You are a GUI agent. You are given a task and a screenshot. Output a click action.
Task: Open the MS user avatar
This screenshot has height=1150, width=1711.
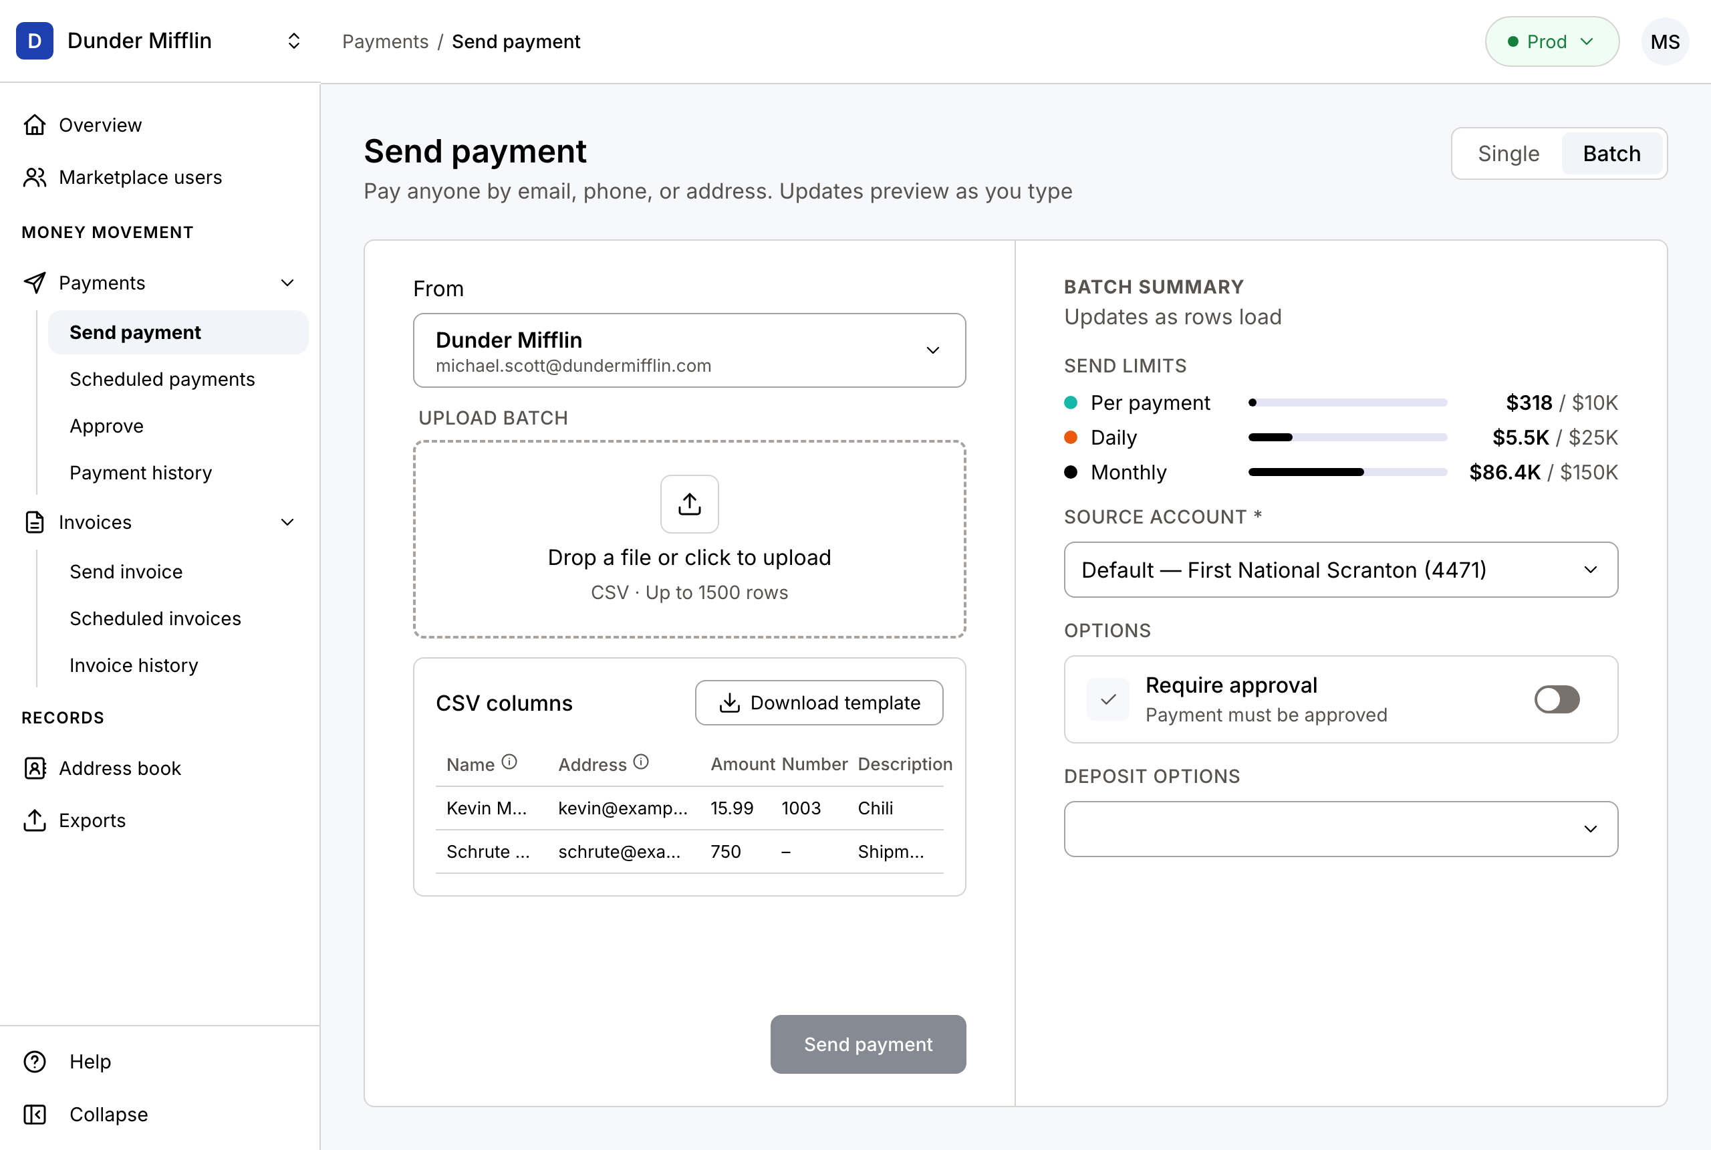click(x=1665, y=42)
